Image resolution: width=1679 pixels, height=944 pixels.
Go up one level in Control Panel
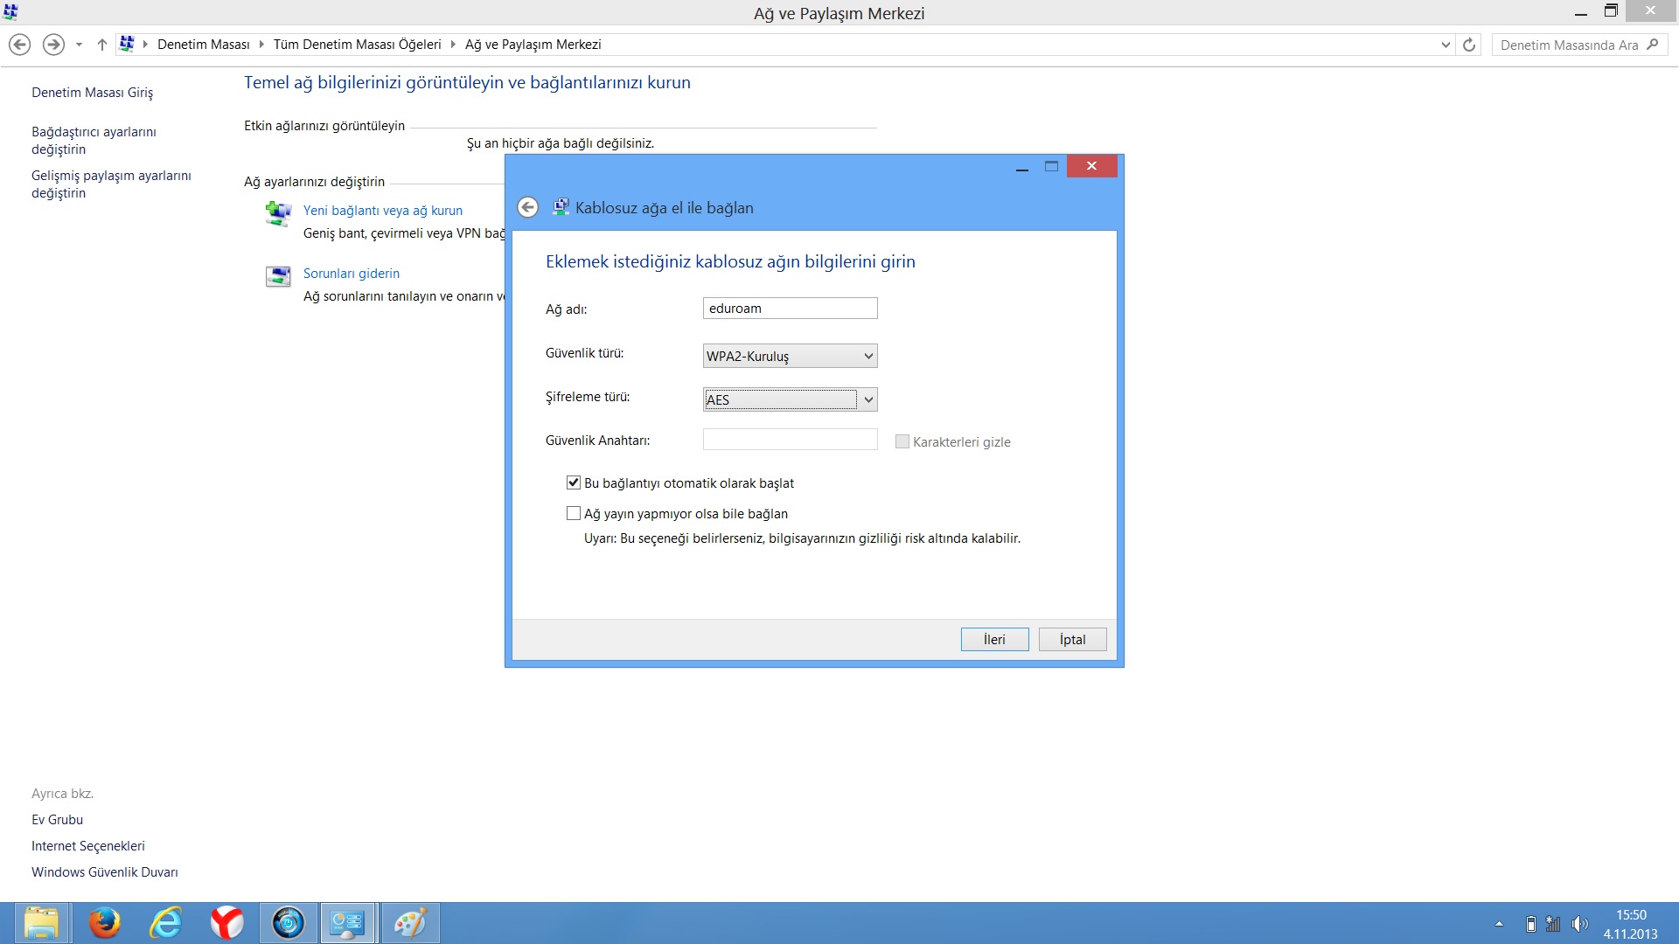click(x=102, y=45)
